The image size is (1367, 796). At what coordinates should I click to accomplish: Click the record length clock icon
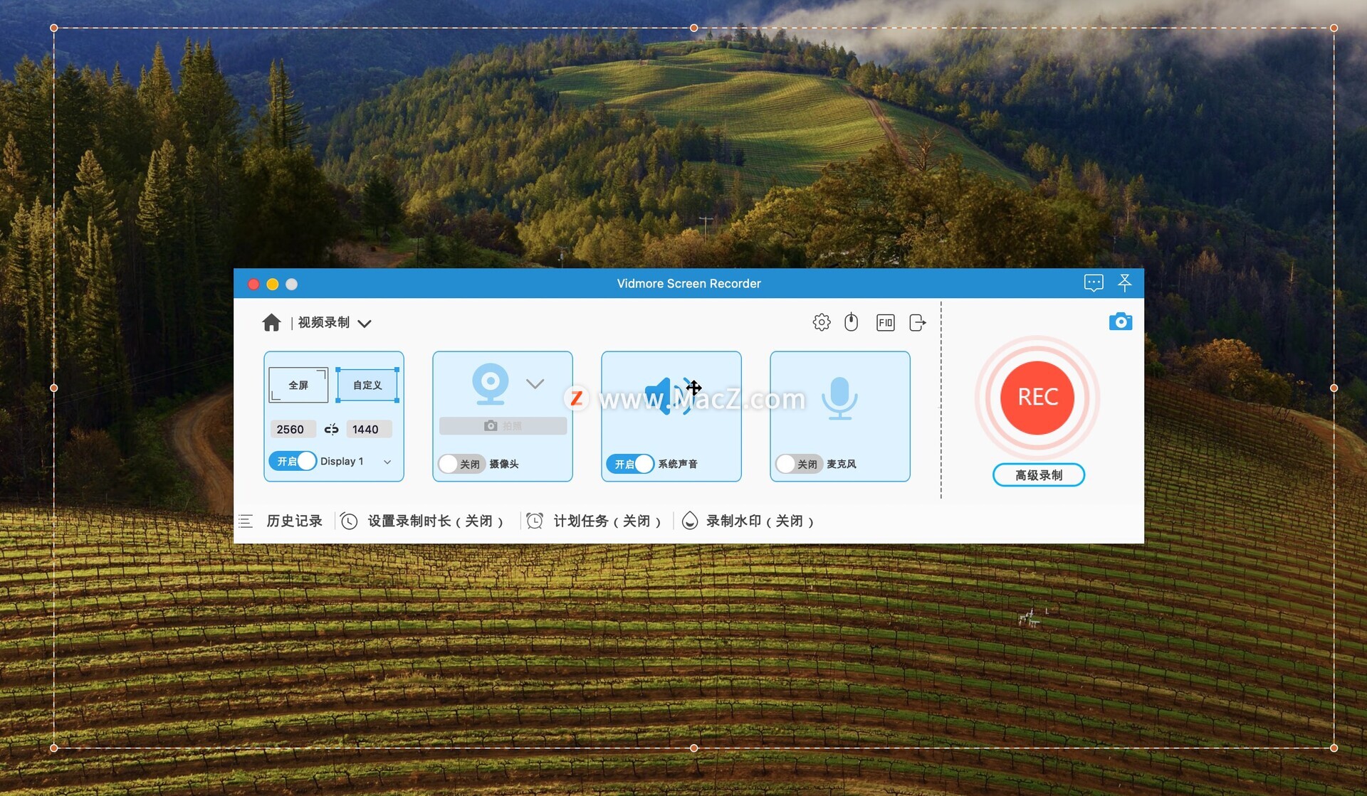click(349, 521)
